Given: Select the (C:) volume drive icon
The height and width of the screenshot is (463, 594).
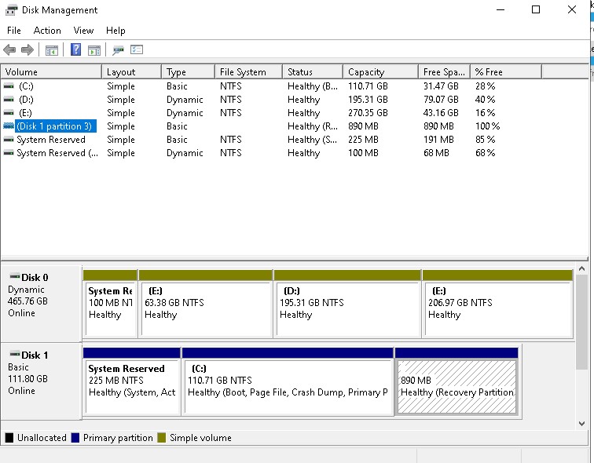Looking at the screenshot, I should 9,86.
